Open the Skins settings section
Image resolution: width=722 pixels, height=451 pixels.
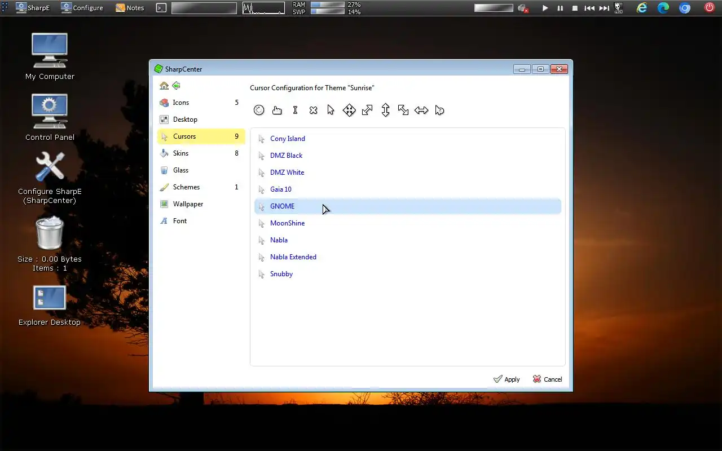tap(201, 153)
